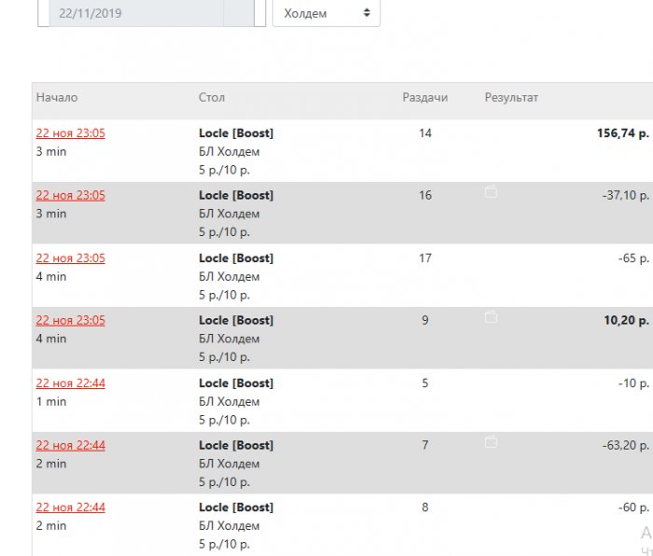
Task: Open the Холдем game type dropdown
Action: click(x=326, y=14)
